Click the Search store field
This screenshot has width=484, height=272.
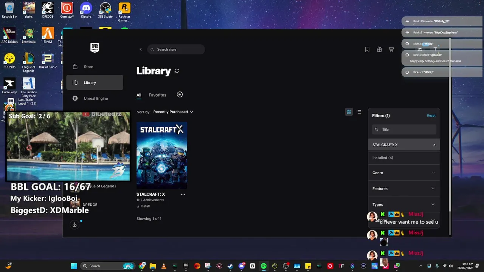tap(176, 49)
